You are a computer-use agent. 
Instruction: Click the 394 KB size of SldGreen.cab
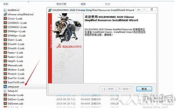[114, 104]
